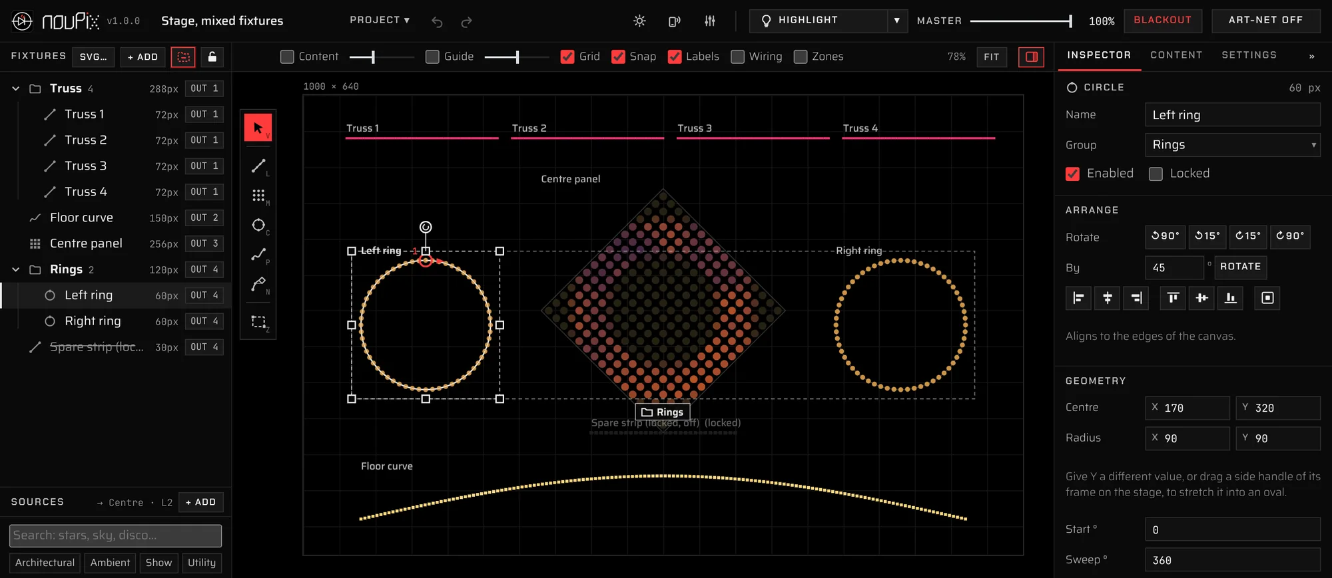The image size is (1332, 578).
Task: Adjust the Guide opacity slider
Action: pos(516,57)
